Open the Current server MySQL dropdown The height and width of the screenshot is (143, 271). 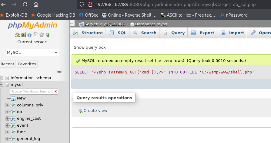click(32, 52)
